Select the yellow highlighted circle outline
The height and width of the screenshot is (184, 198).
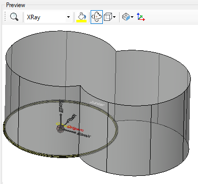[x=61, y=129]
